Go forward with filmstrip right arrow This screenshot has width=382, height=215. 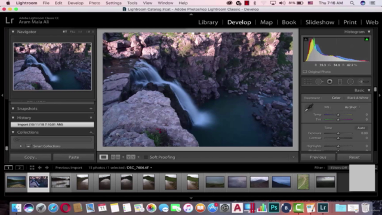coord(47,168)
